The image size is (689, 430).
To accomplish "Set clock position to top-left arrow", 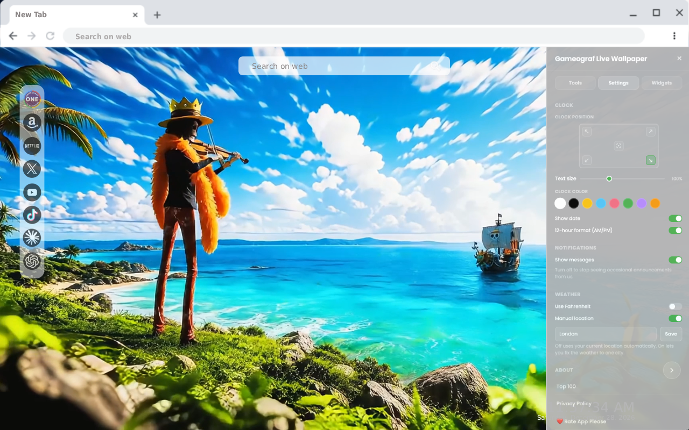I will (587, 132).
